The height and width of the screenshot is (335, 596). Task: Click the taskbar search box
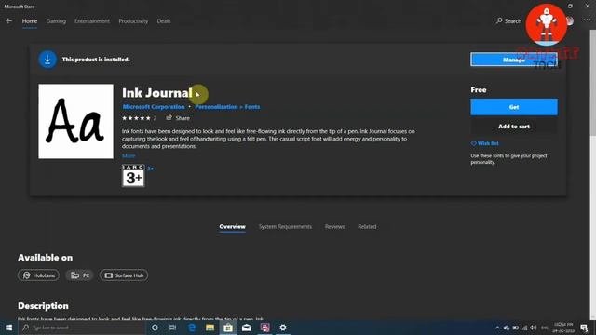(82, 328)
